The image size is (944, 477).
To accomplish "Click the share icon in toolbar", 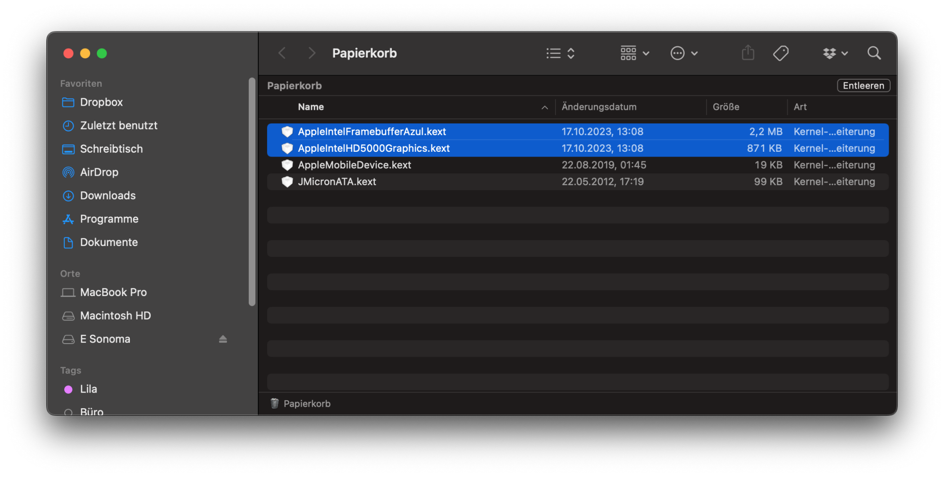I will [748, 53].
